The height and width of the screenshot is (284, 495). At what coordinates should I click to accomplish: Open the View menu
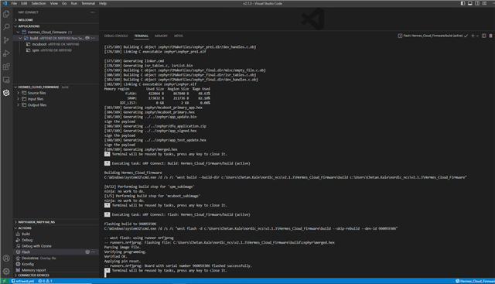(54, 3)
